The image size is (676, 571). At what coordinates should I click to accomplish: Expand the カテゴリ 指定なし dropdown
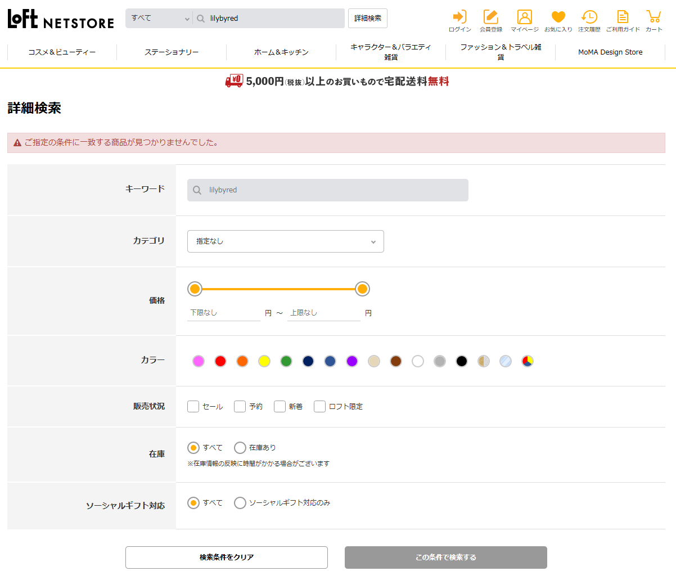point(286,241)
